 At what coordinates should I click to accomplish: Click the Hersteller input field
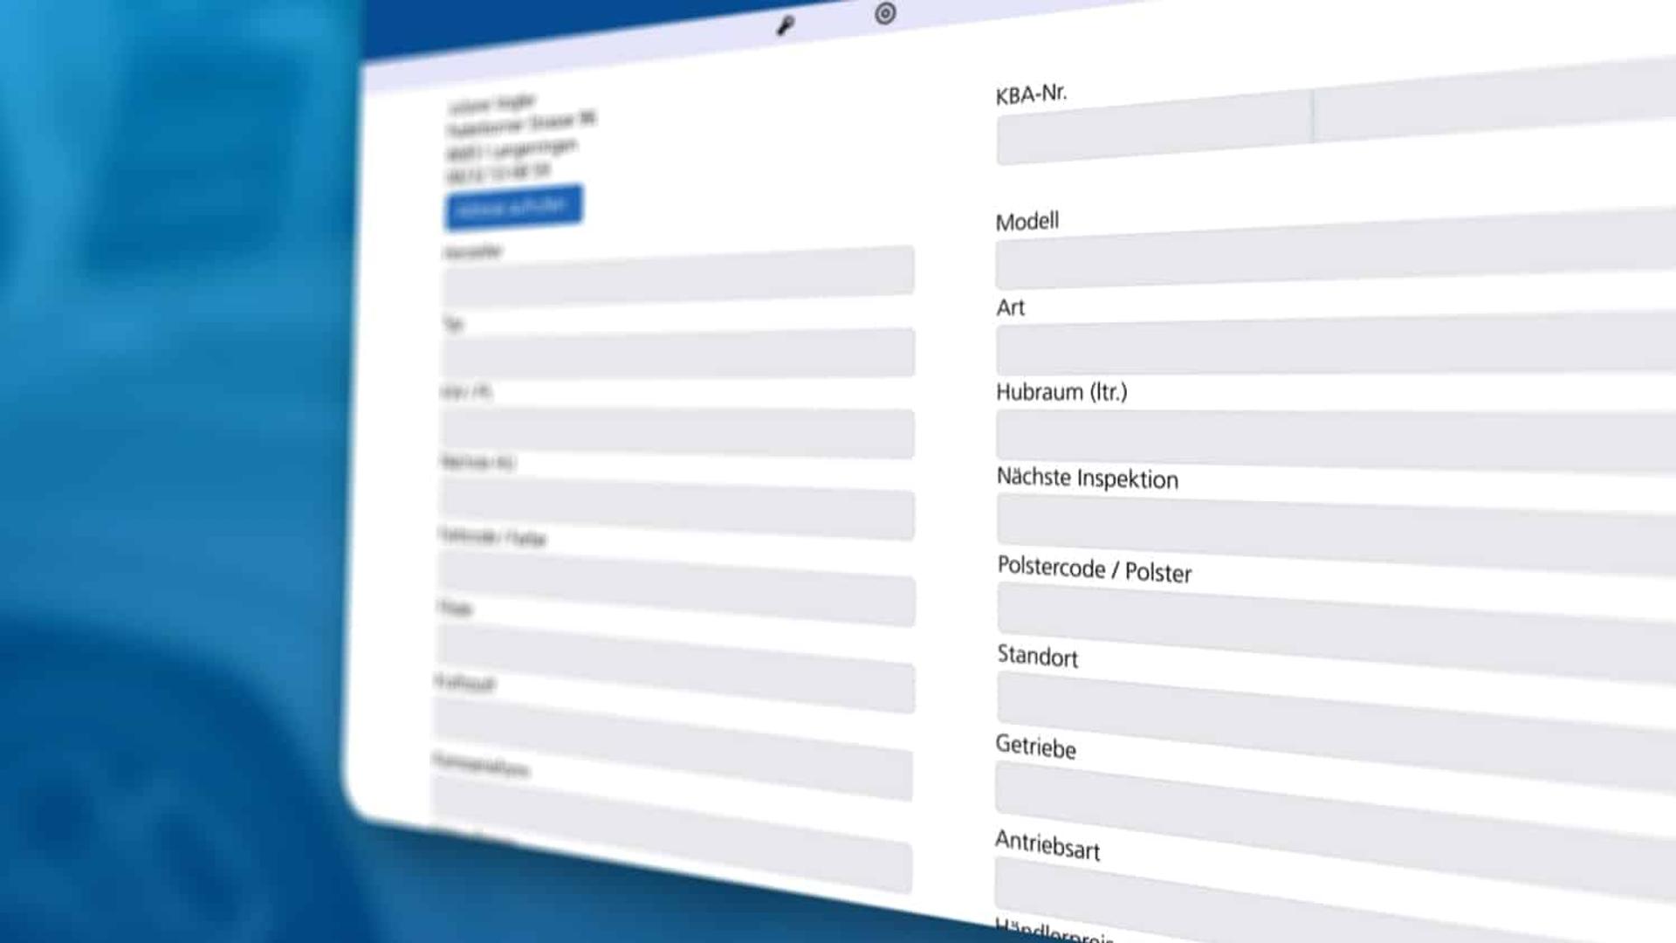click(678, 277)
